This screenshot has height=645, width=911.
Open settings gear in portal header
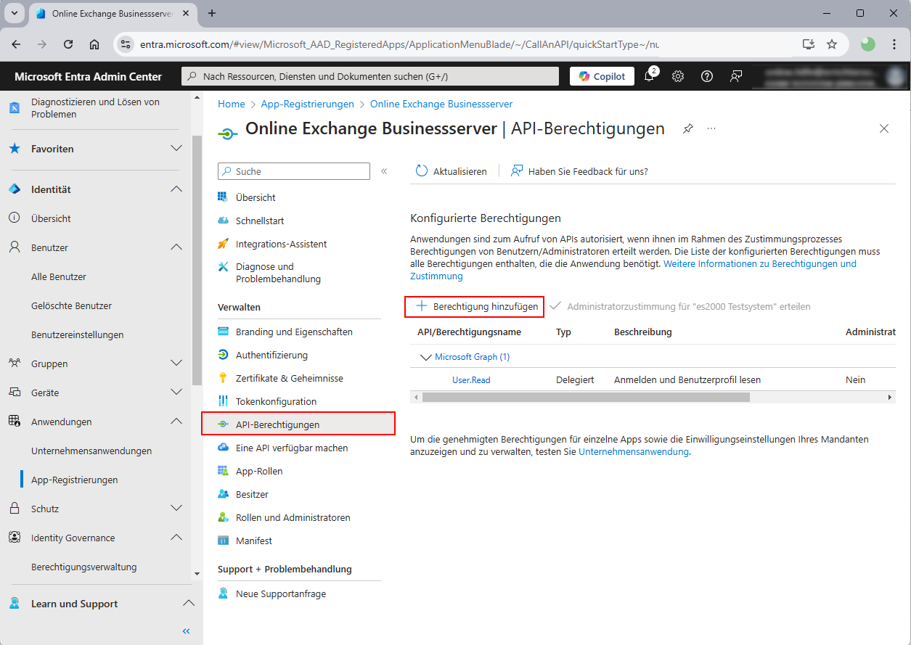point(678,76)
